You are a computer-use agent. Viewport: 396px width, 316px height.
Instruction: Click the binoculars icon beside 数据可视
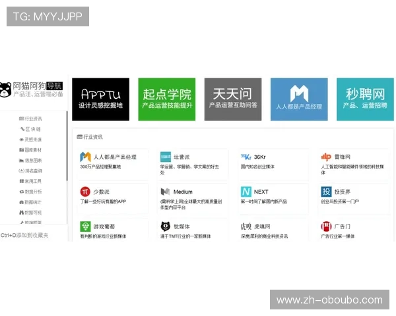tap(22, 213)
